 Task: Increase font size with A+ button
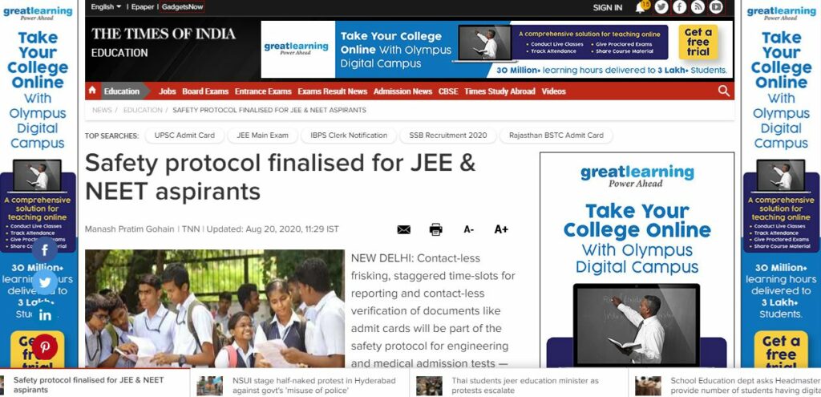pyautogui.click(x=501, y=229)
